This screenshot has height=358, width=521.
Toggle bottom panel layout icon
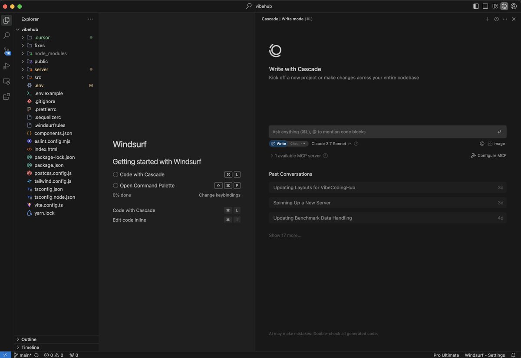485,6
